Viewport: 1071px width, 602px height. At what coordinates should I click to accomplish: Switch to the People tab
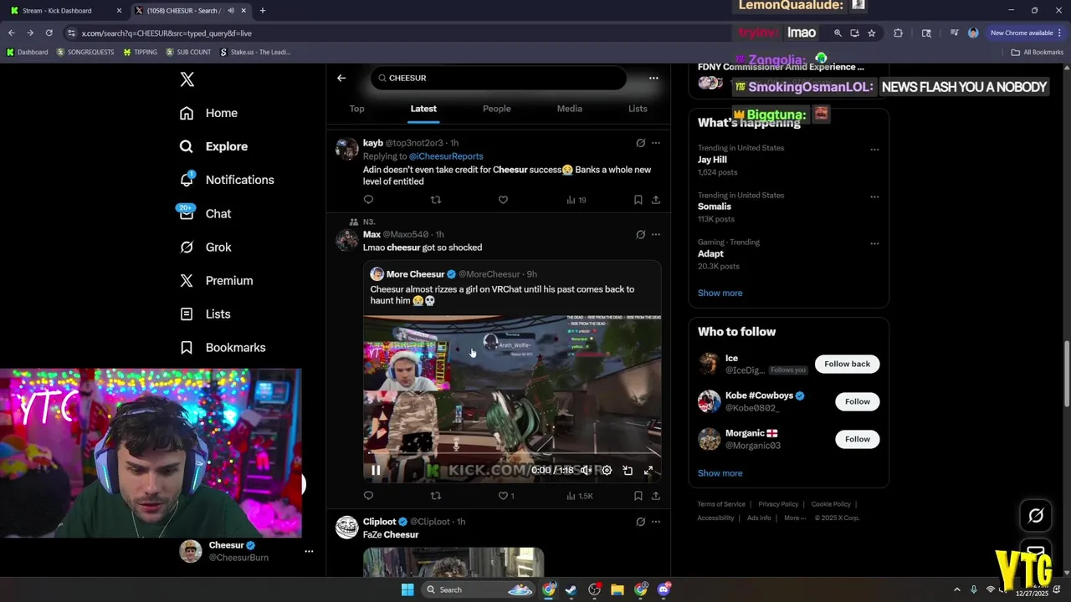click(x=496, y=109)
